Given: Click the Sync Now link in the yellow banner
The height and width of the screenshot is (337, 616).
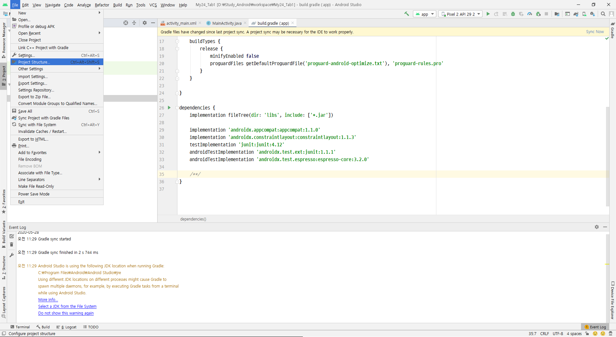Looking at the screenshot, I should (x=595, y=32).
